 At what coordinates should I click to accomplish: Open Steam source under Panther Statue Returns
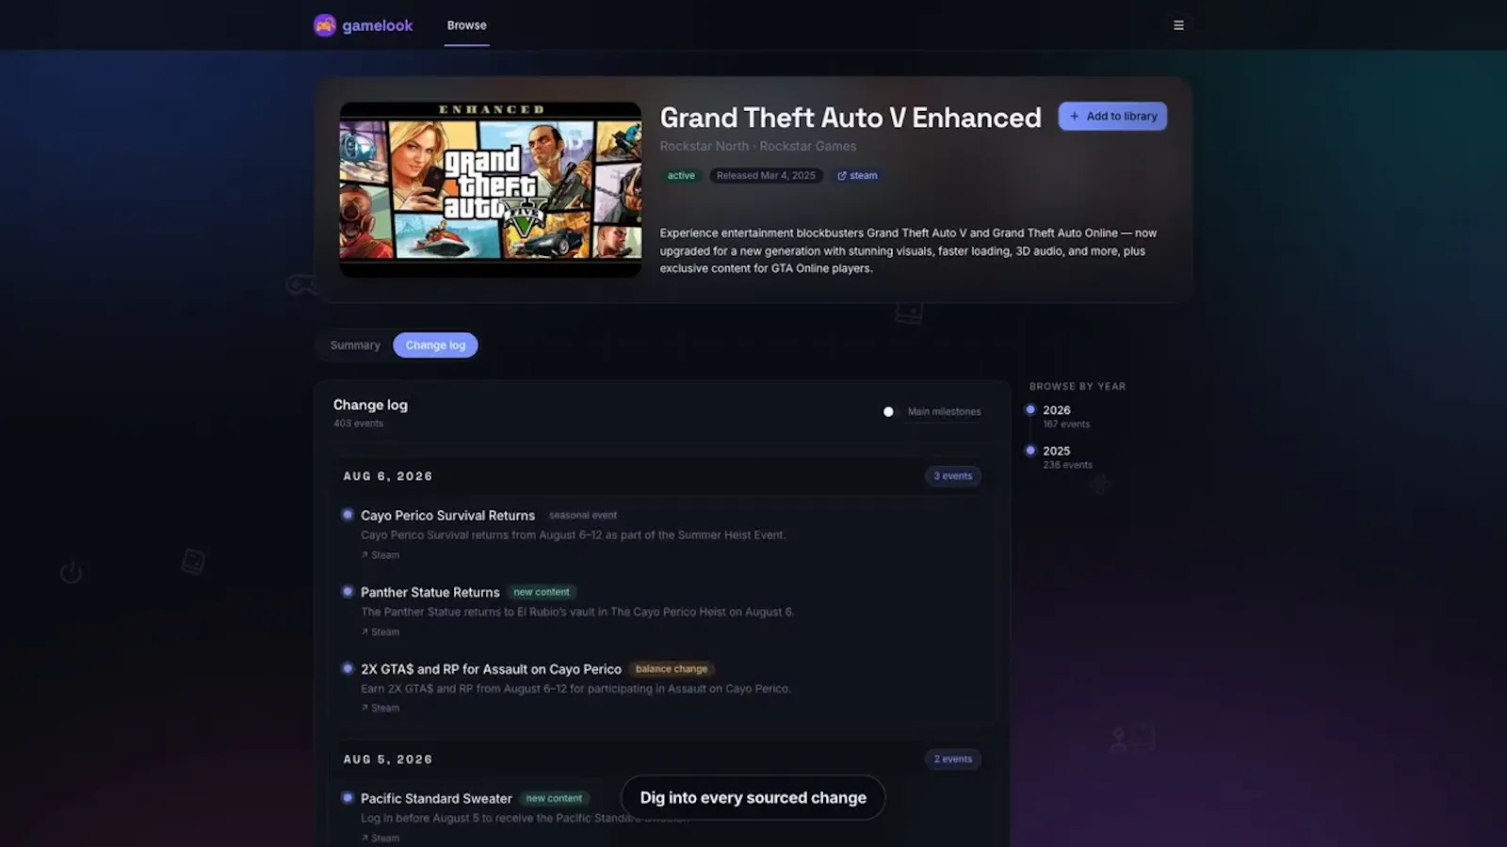[x=381, y=632]
